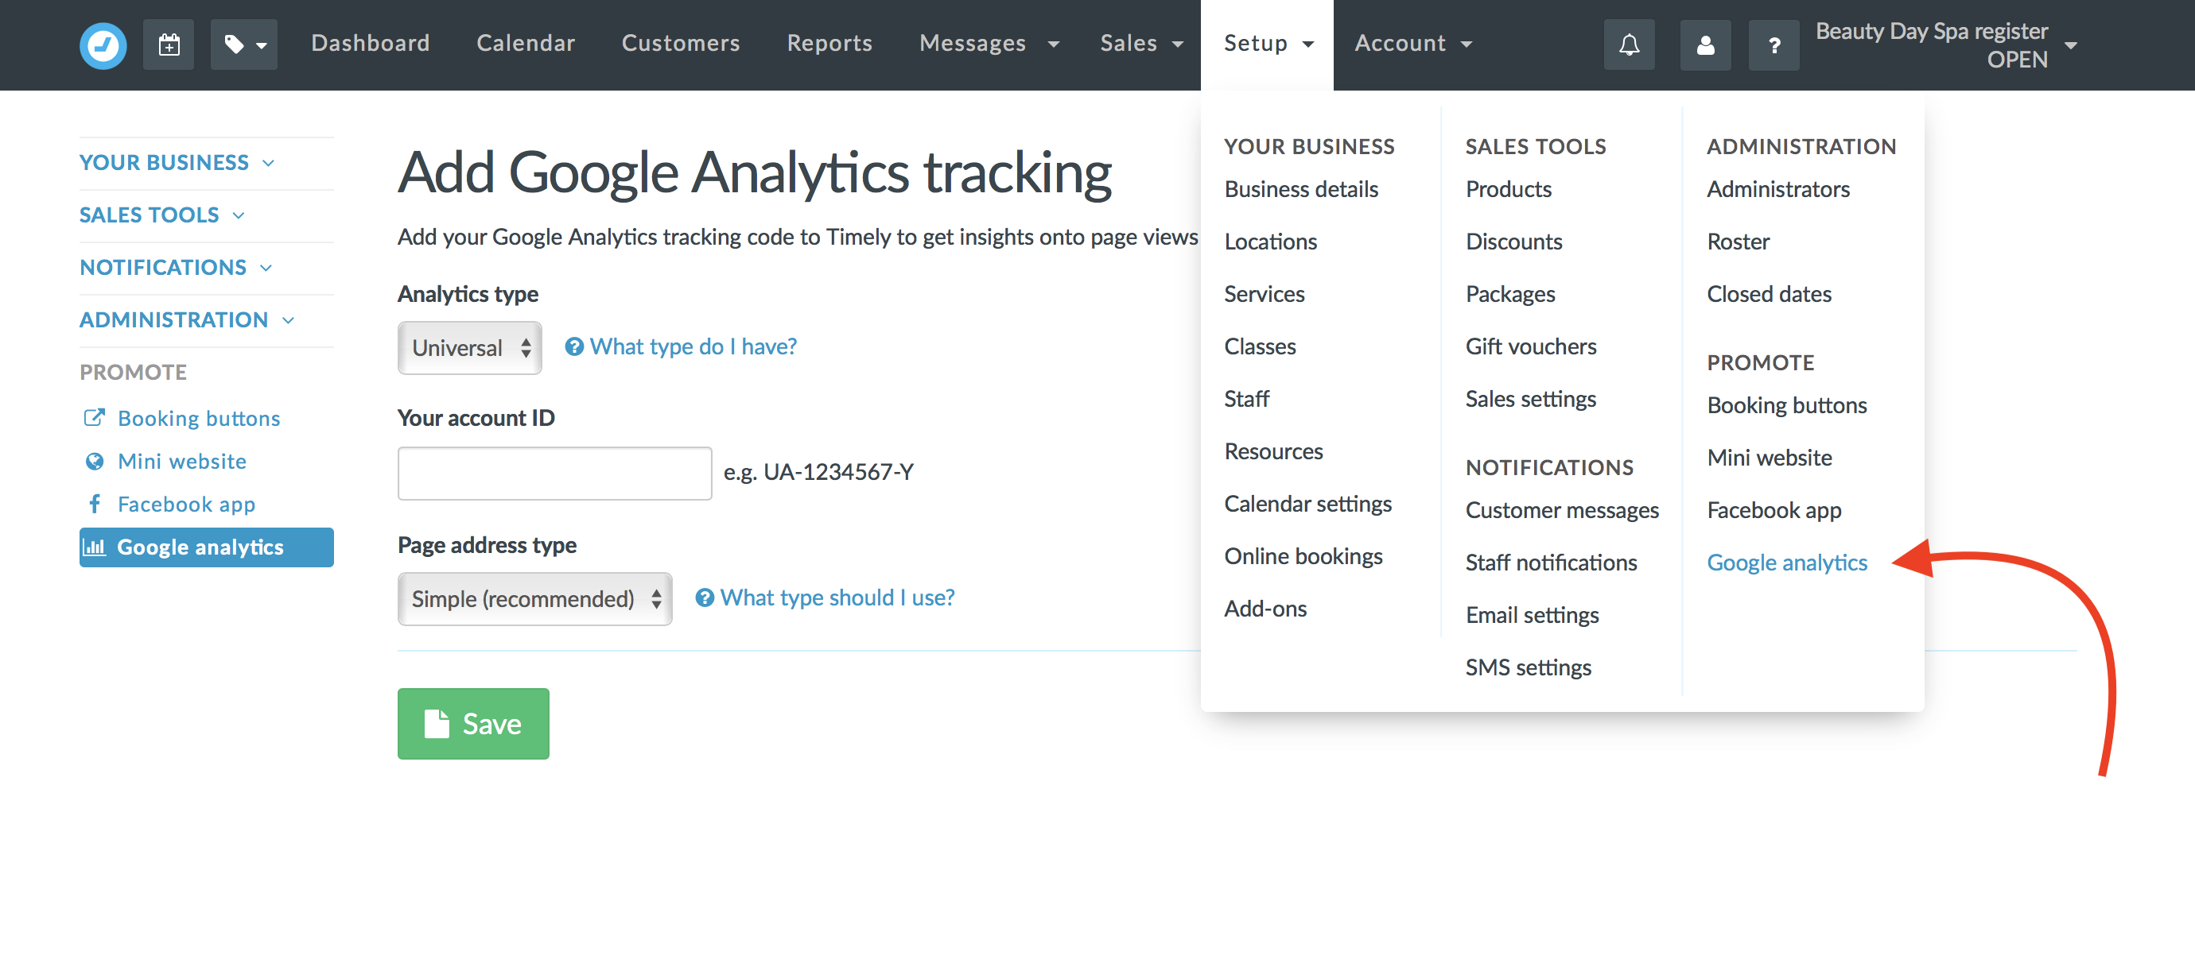Open help with the question mark icon

1773,44
